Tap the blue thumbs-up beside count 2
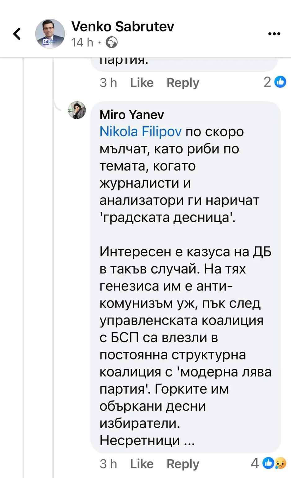This screenshot has width=291, height=478. tap(280, 82)
